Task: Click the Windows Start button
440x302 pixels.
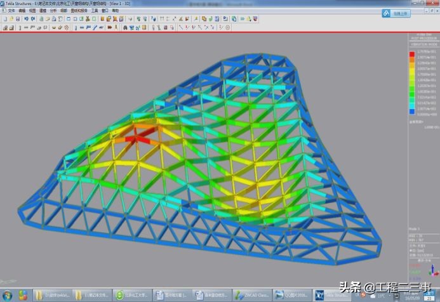Action: click(9, 295)
